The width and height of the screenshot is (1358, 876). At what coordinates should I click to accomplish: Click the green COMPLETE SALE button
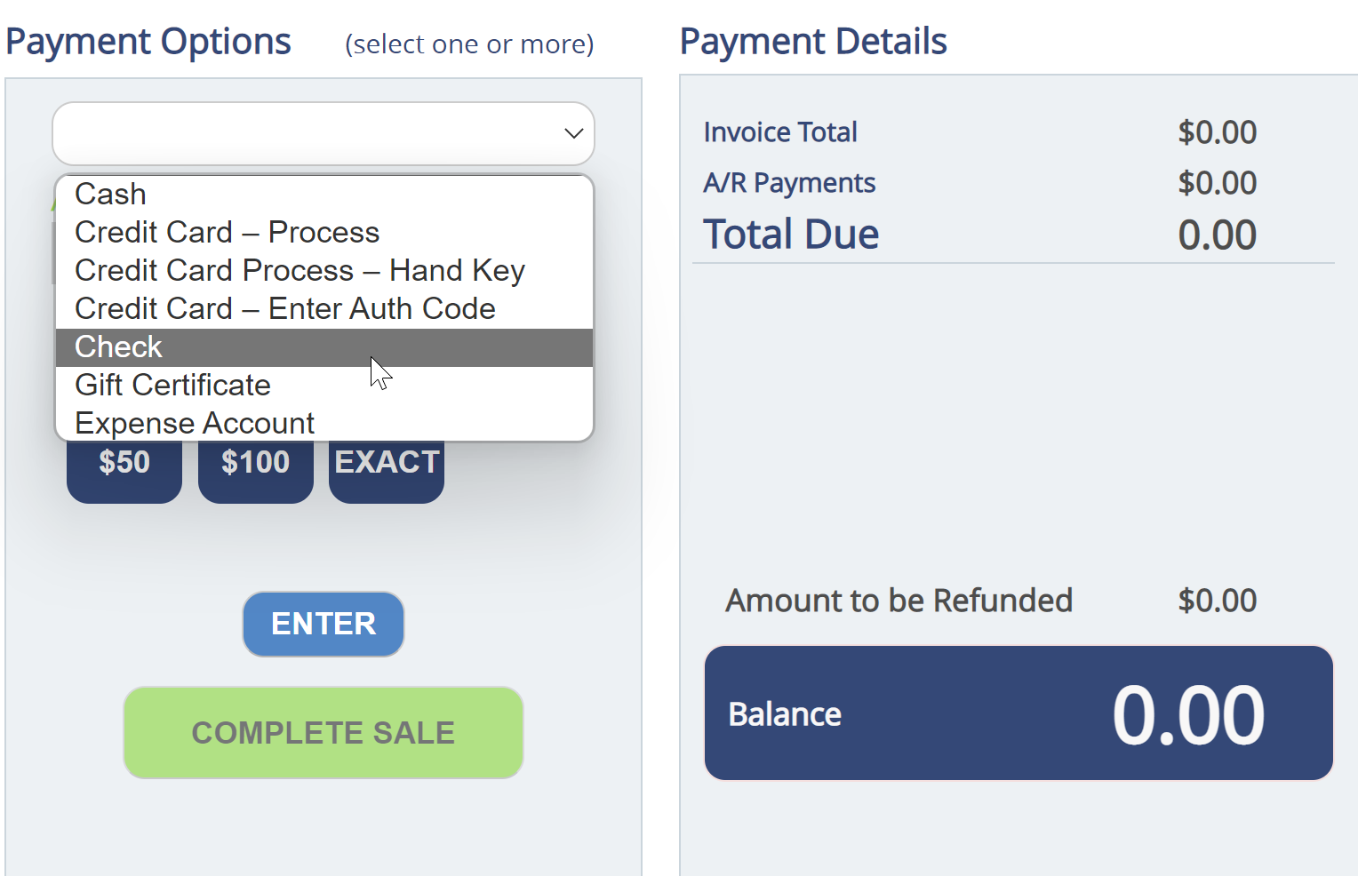[324, 733]
